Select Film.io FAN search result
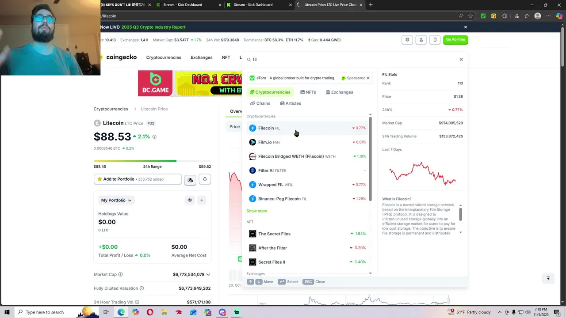 307,142
